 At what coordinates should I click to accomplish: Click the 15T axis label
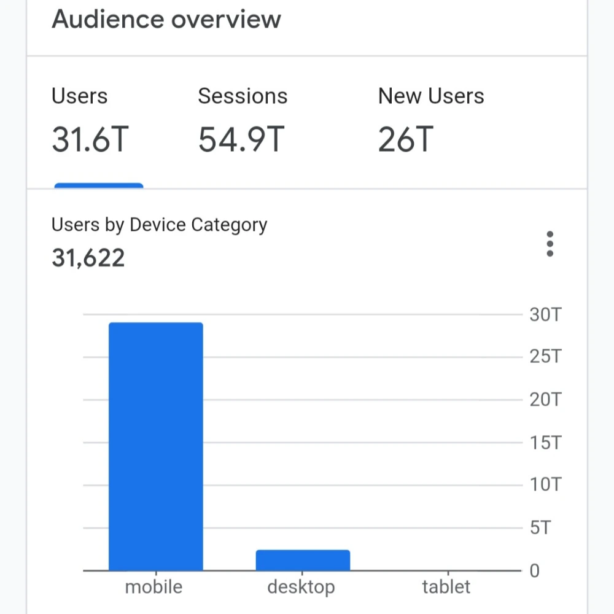544,442
